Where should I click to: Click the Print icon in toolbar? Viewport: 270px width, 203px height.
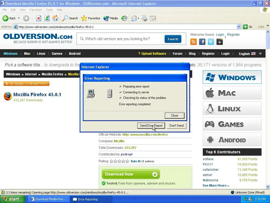click(x=144, y=18)
